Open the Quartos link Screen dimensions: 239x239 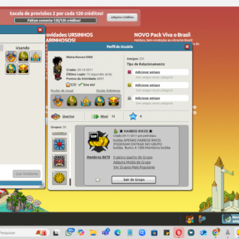pos(68,117)
